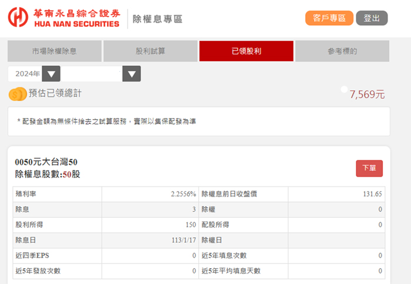Click the 近5年填息次數 label
This screenshot has width=411, height=284.
pos(224,255)
